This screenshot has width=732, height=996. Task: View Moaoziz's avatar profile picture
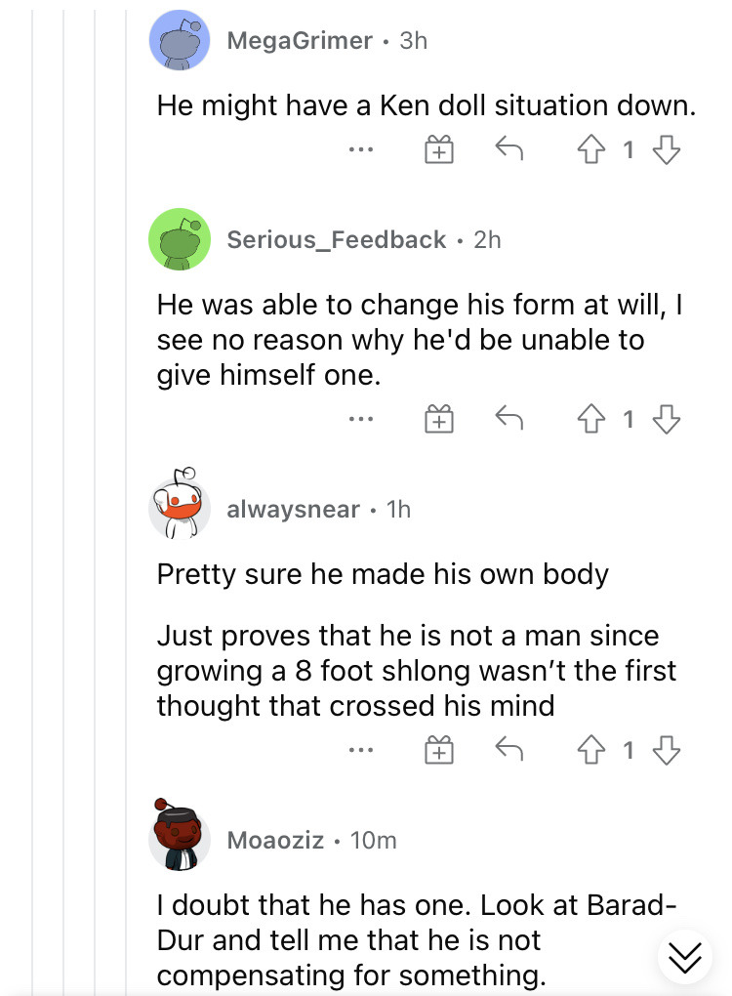point(180,833)
